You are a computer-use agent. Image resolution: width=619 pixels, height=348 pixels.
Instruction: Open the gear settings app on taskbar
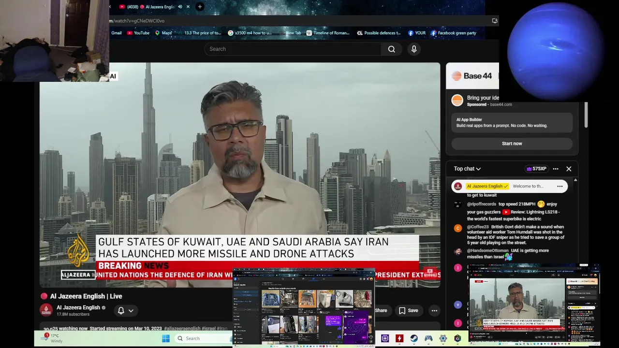(x=443, y=338)
